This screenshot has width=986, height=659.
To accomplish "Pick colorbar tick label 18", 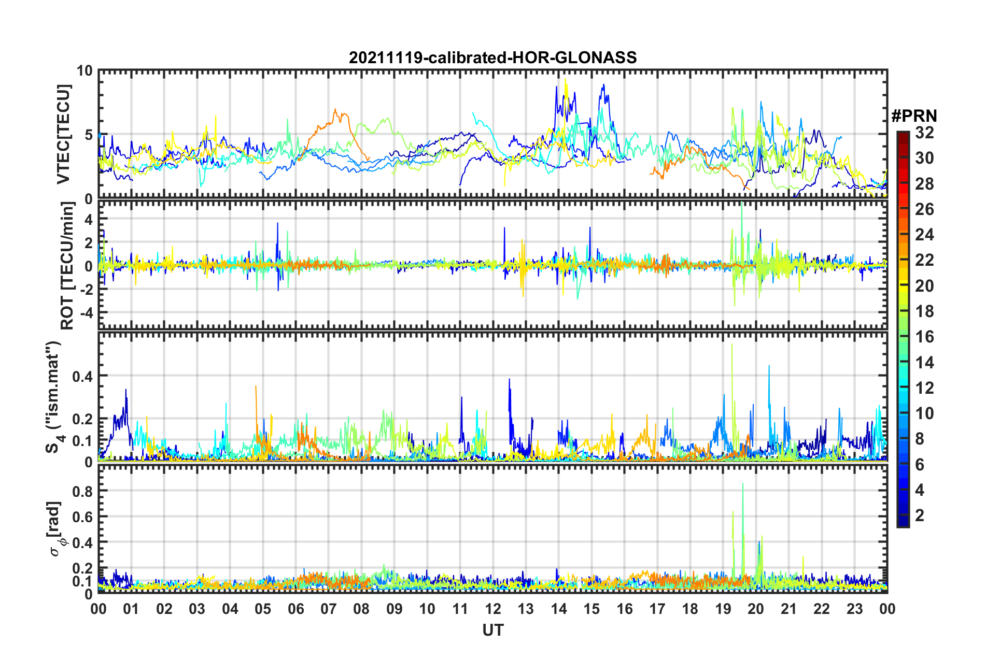I will click(924, 311).
